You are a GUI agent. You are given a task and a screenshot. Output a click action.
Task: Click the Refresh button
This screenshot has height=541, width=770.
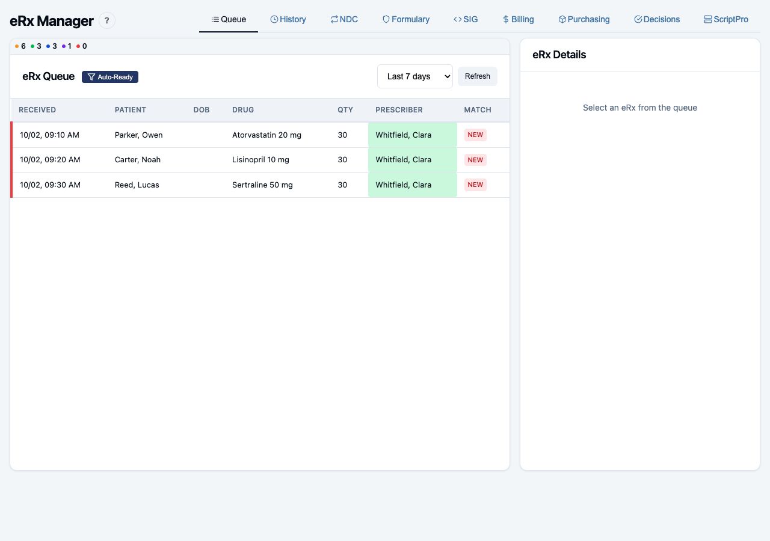tap(478, 76)
